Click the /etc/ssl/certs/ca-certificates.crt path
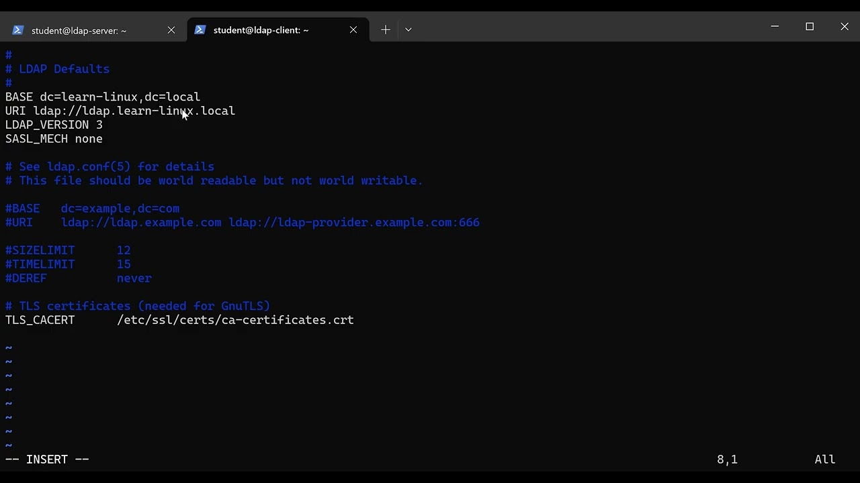Image resolution: width=860 pixels, height=483 pixels. click(x=235, y=320)
